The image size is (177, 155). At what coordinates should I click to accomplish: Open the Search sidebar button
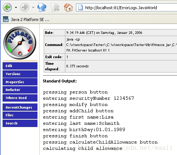click(x=20, y=123)
